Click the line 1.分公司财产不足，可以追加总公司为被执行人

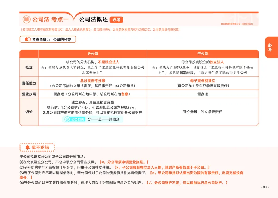(x=92, y=107)
